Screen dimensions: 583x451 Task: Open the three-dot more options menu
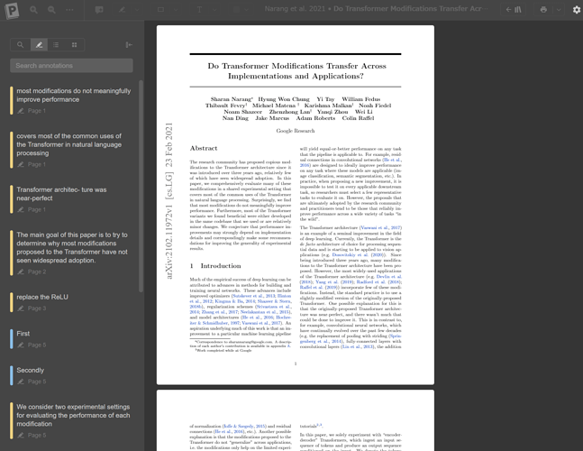(x=69, y=10)
